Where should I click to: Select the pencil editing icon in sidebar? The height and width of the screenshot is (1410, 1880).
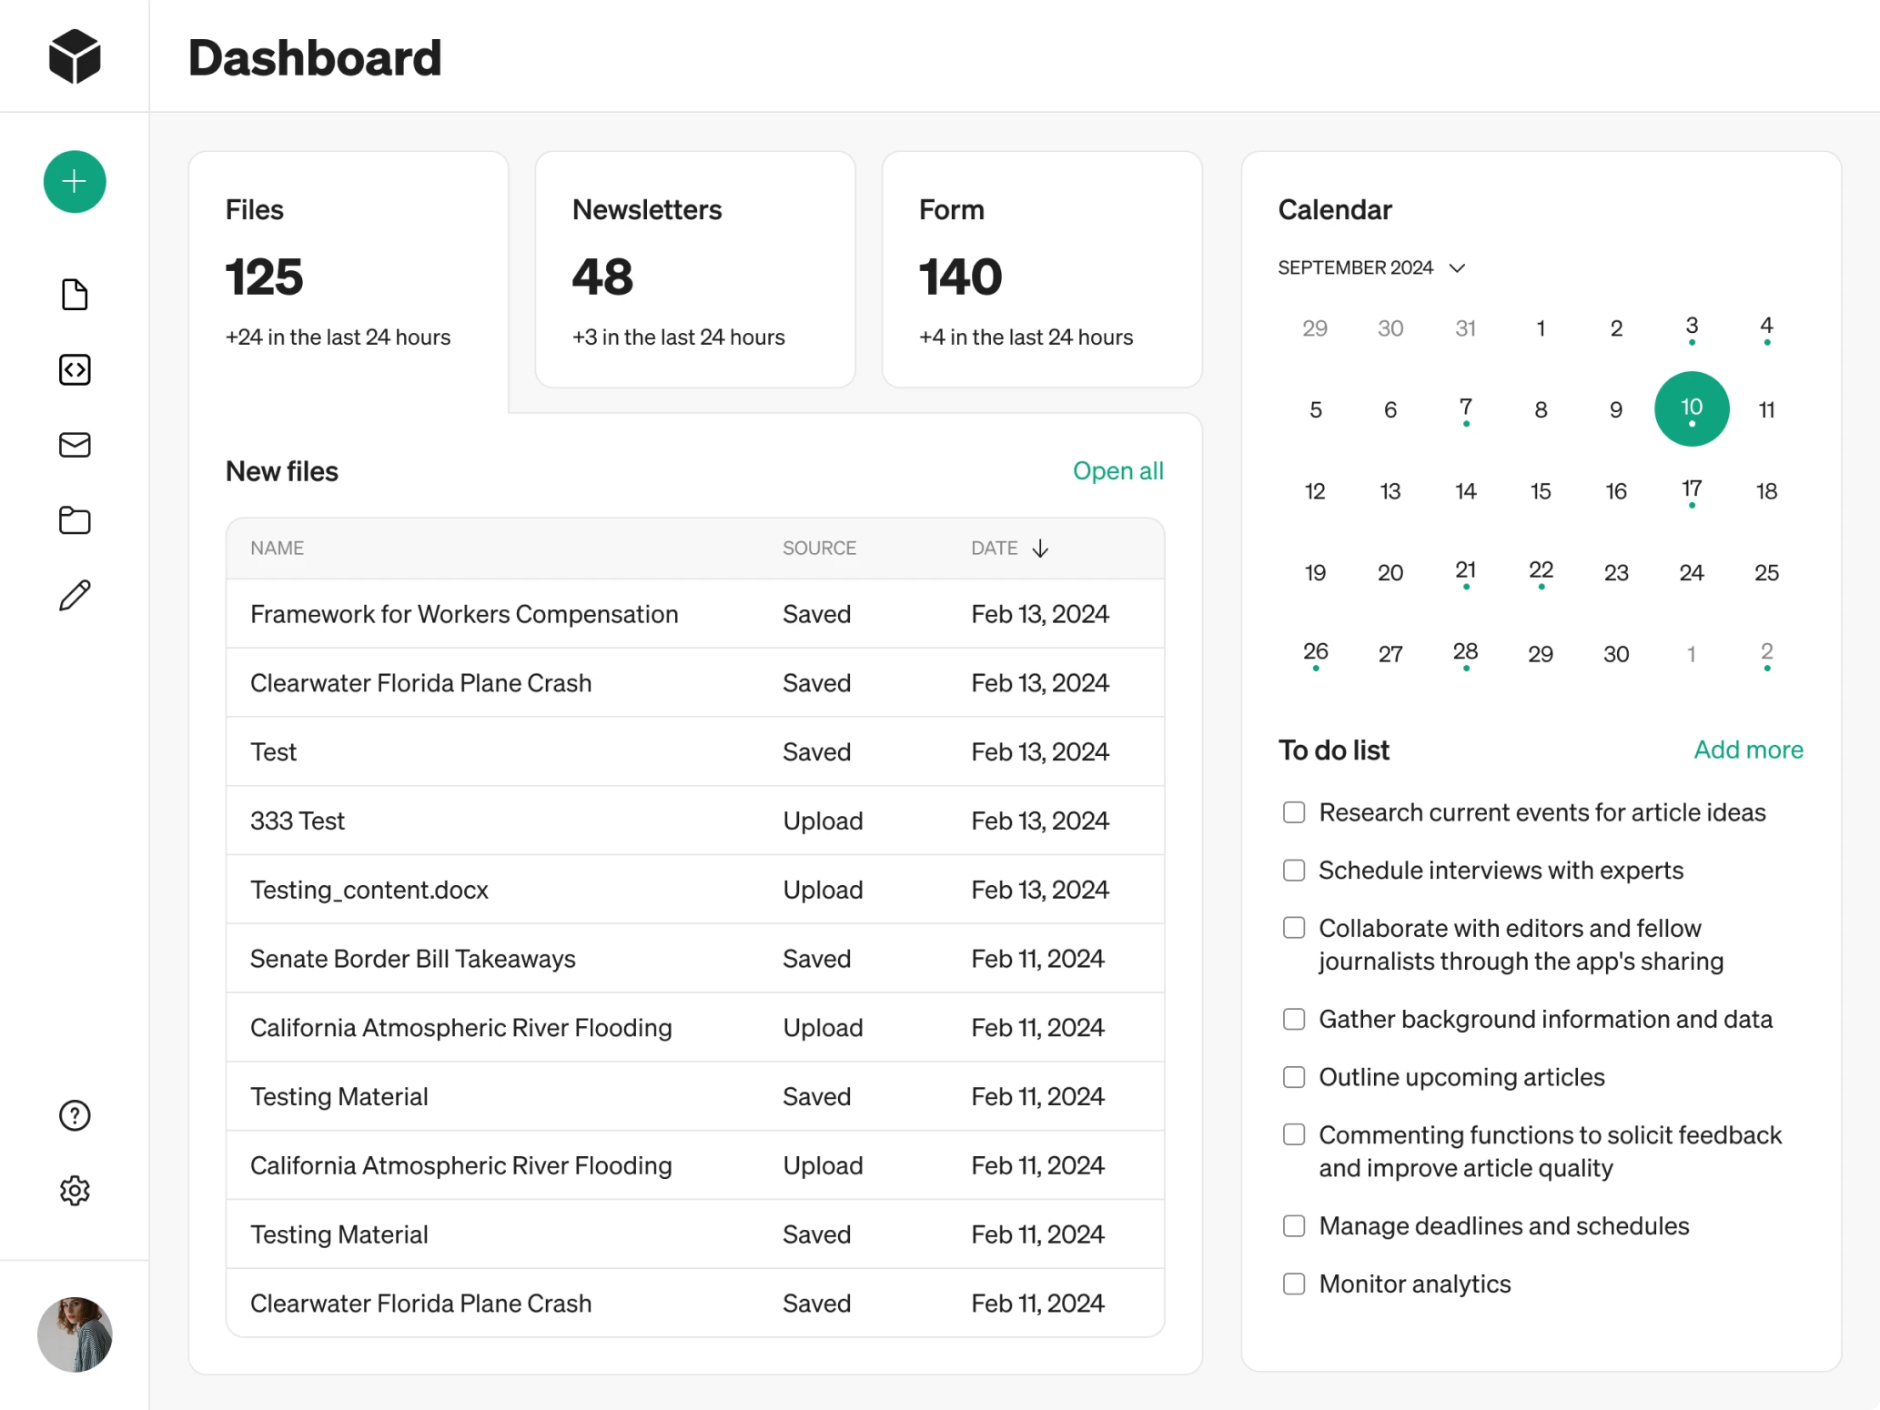point(74,595)
